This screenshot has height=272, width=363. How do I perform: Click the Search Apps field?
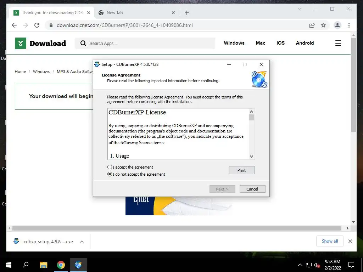(145, 43)
